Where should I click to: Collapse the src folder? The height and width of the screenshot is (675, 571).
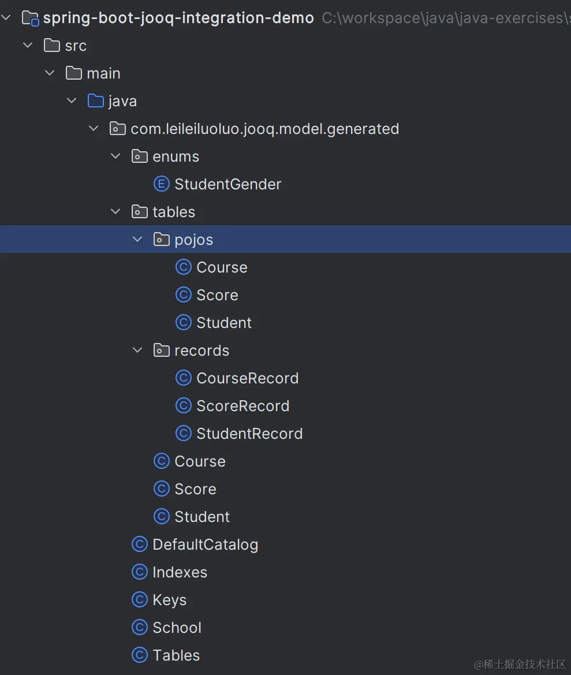28,45
